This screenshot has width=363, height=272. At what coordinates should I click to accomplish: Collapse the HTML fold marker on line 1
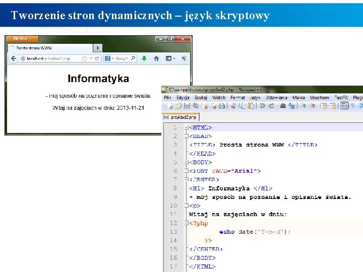click(186, 128)
